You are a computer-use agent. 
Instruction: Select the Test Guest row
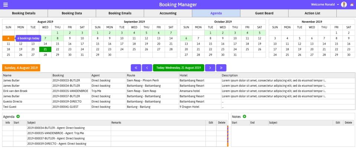[x=179, y=107]
